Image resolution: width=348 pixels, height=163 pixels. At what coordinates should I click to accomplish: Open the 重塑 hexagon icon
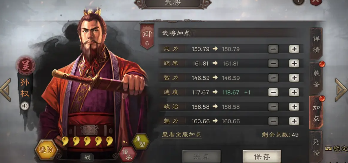(141, 141)
